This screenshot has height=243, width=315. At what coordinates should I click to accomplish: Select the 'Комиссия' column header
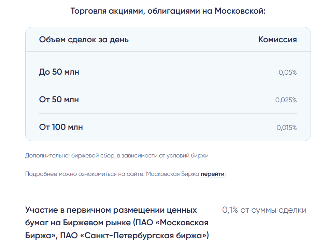(277, 40)
